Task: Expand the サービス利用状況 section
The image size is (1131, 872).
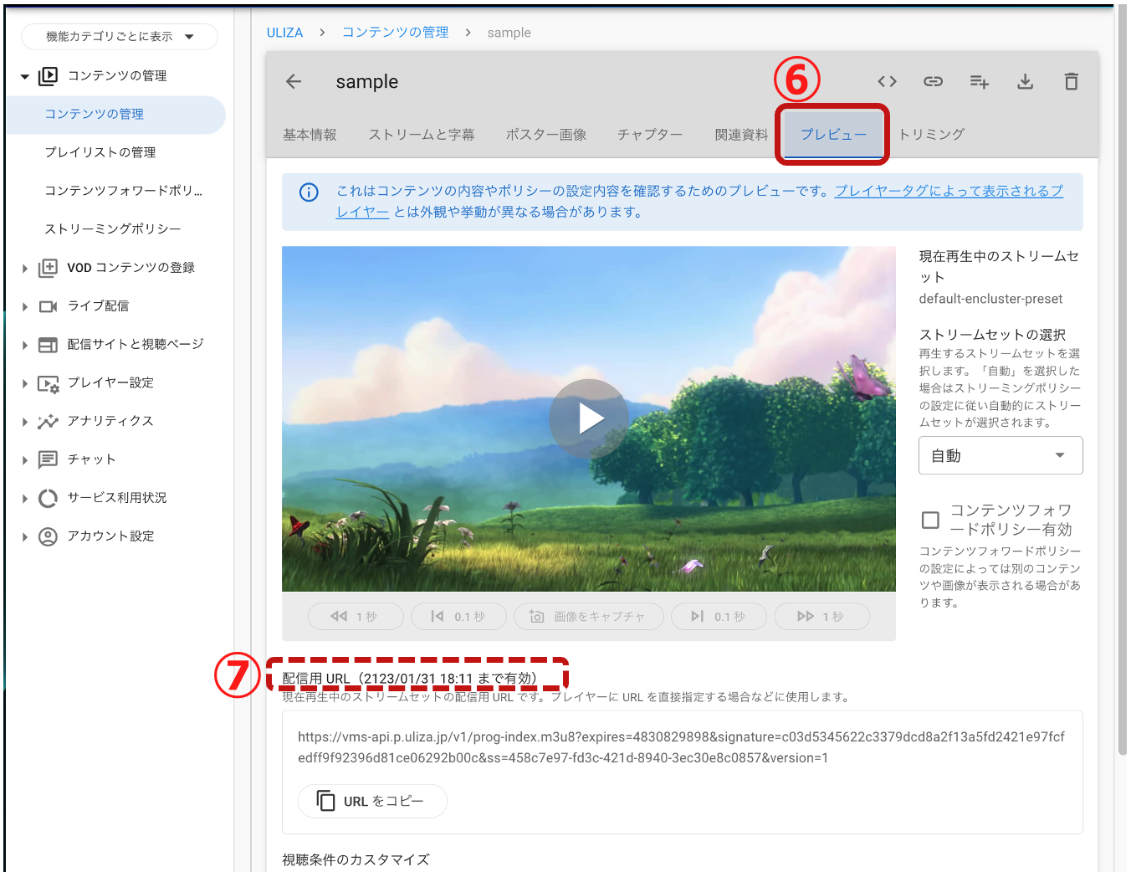Action: pos(25,499)
